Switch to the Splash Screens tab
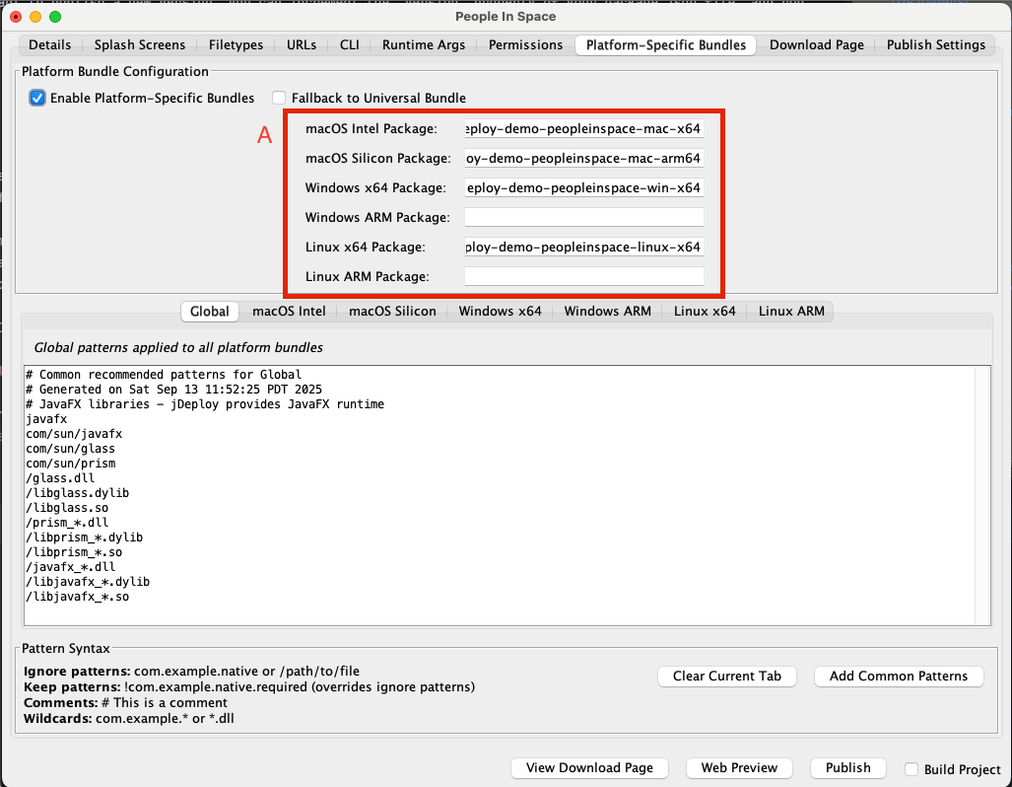Viewport: 1012px width, 787px height. [x=140, y=45]
